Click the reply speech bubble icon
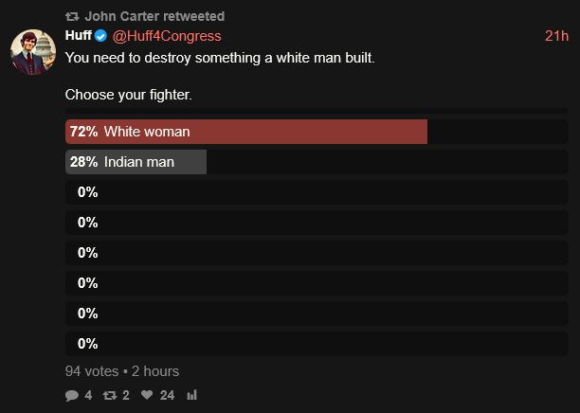 click(x=72, y=396)
